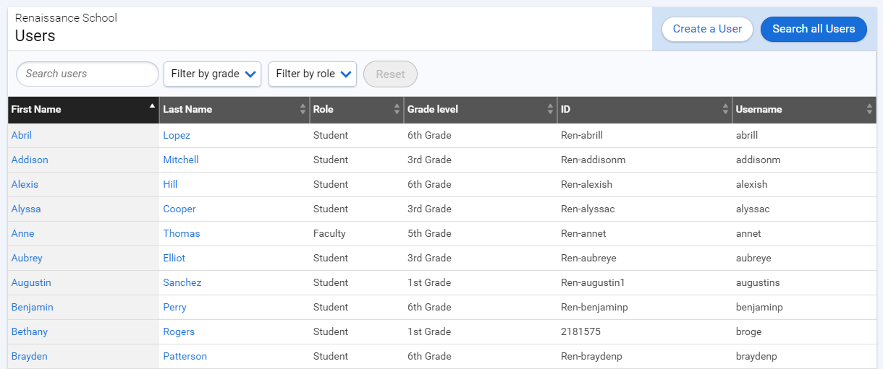Select username cell broge

point(748,331)
